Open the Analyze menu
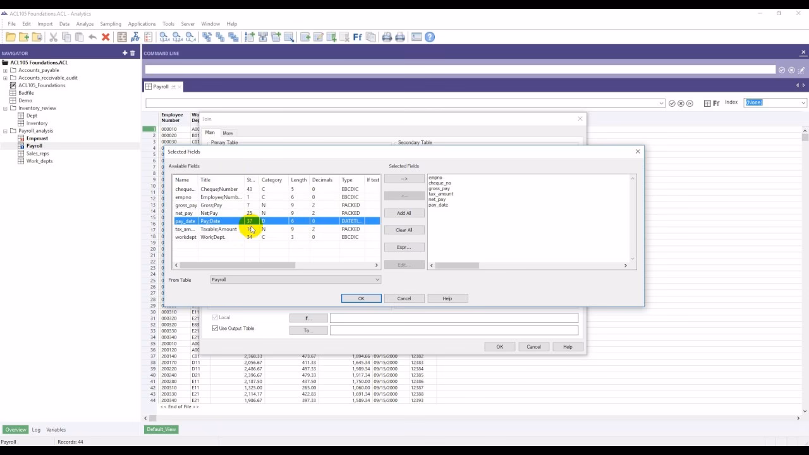 point(85,23)
